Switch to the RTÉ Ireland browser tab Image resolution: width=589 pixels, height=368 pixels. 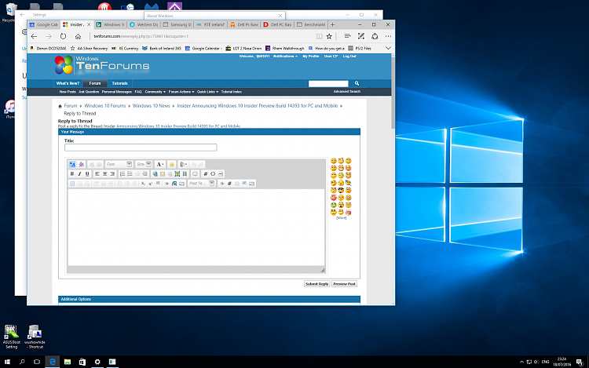[x=210, y=25]
